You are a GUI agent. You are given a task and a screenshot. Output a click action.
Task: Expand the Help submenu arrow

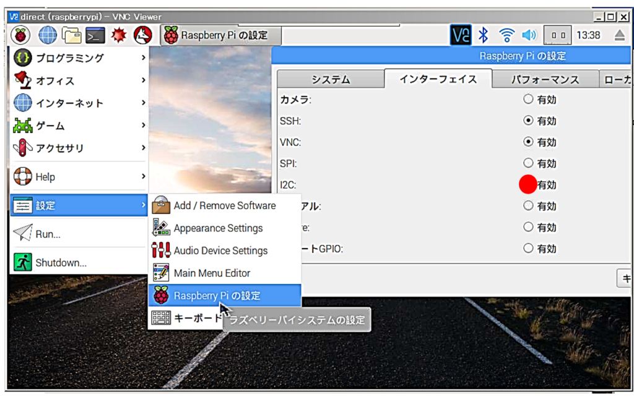coord(143,176)
